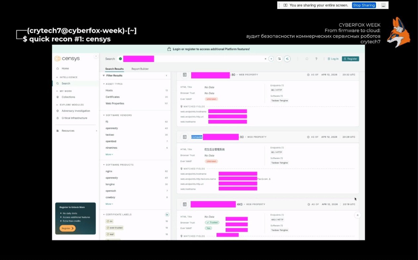Open Home in the sidebar
418x260 pixels.
(65, 68)
